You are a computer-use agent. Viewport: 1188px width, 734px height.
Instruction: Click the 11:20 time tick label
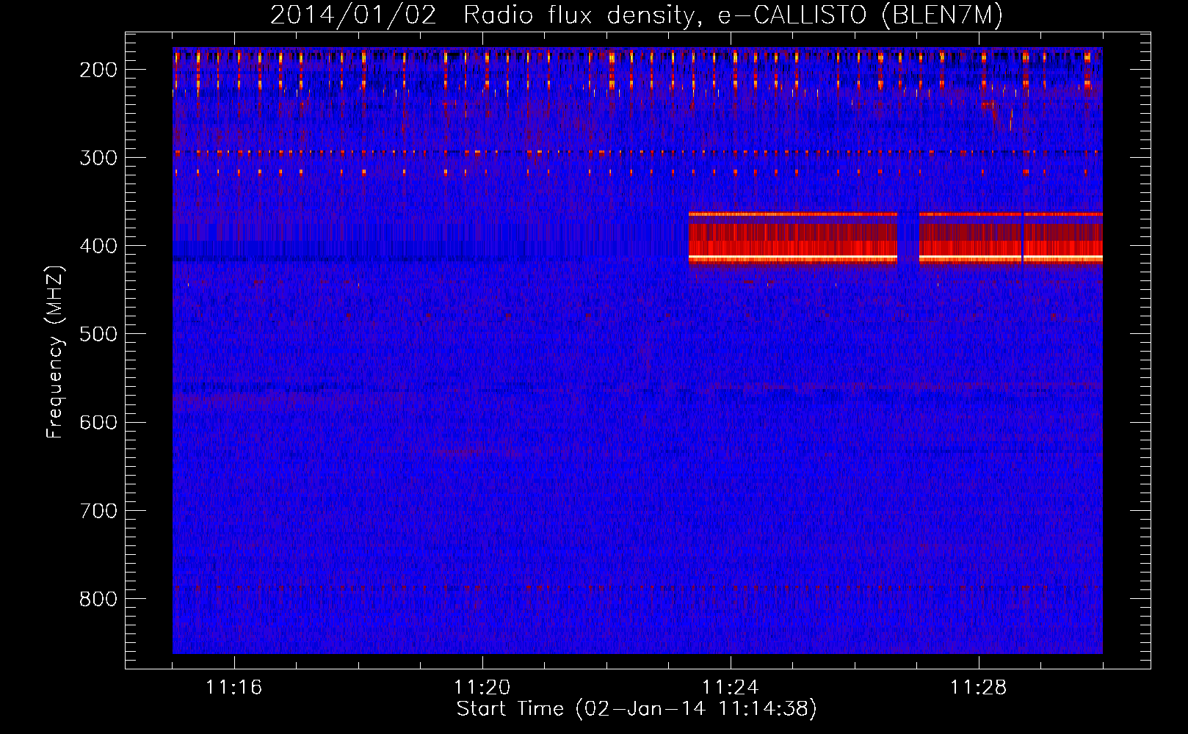[482, 688]
